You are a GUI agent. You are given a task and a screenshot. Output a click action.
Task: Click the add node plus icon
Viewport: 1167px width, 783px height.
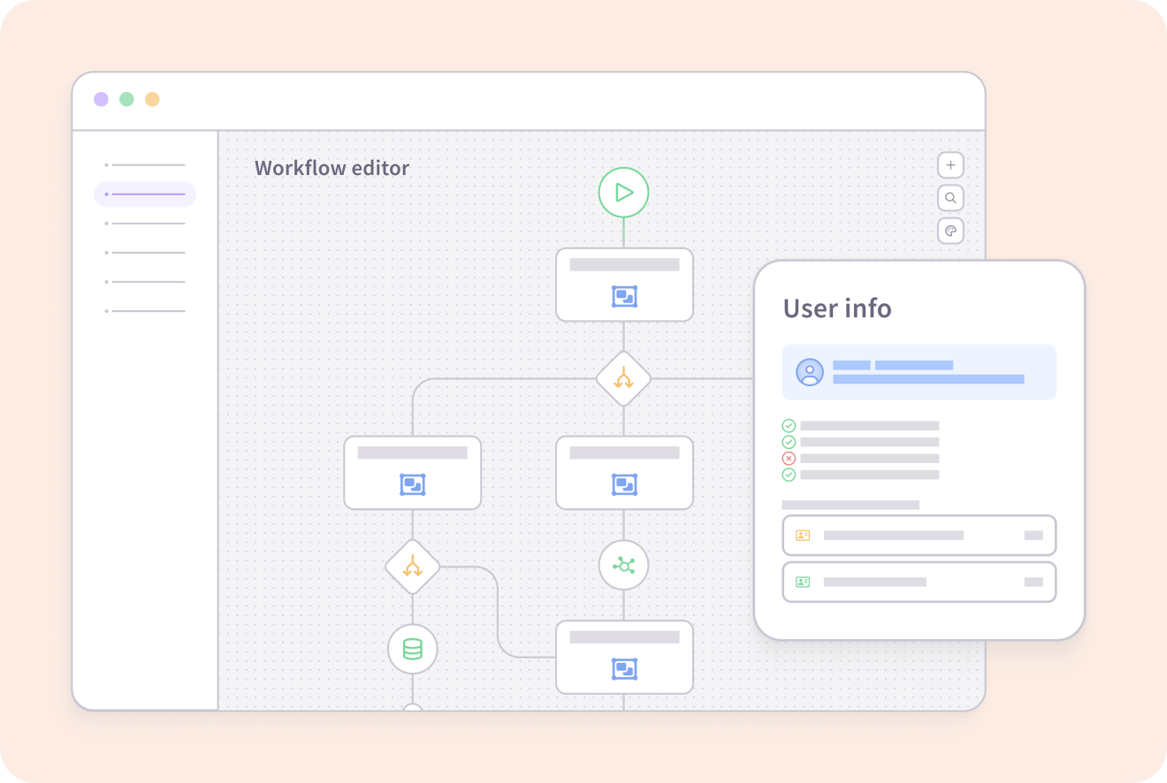[x=950, y=165]
